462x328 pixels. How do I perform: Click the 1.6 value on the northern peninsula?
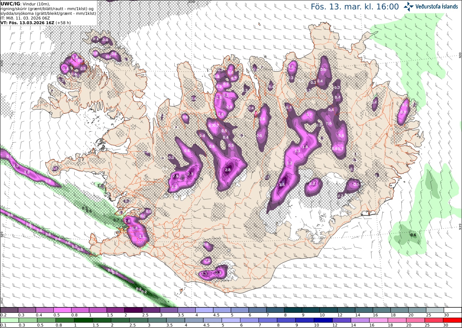point(221,115)
